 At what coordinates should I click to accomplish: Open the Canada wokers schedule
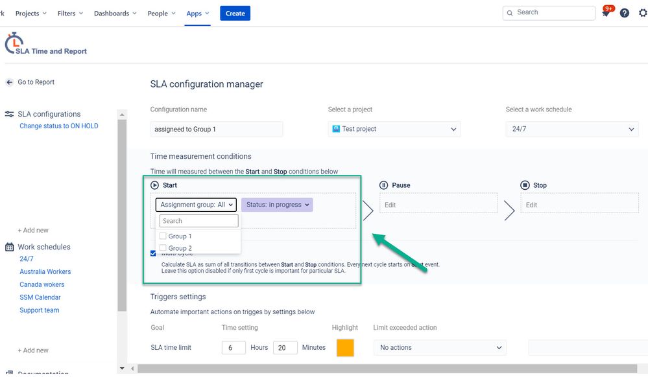pos(42,284)
